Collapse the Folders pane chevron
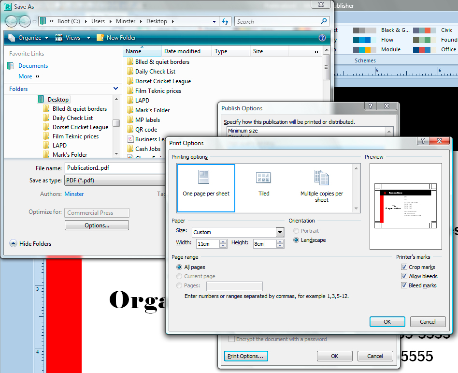Screen dimensions: 458x373 pos(116,89)
